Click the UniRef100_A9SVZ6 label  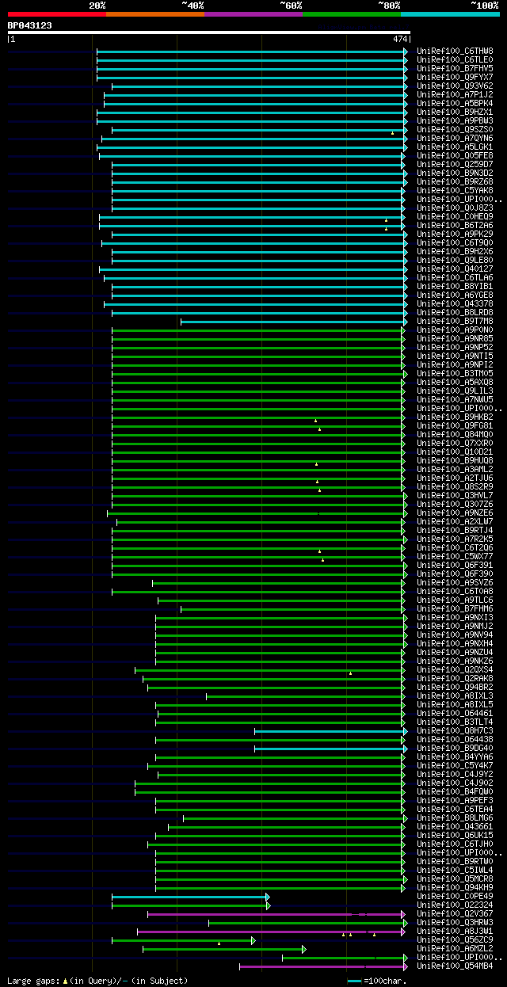pyautogui.click(x=455, y=582)
